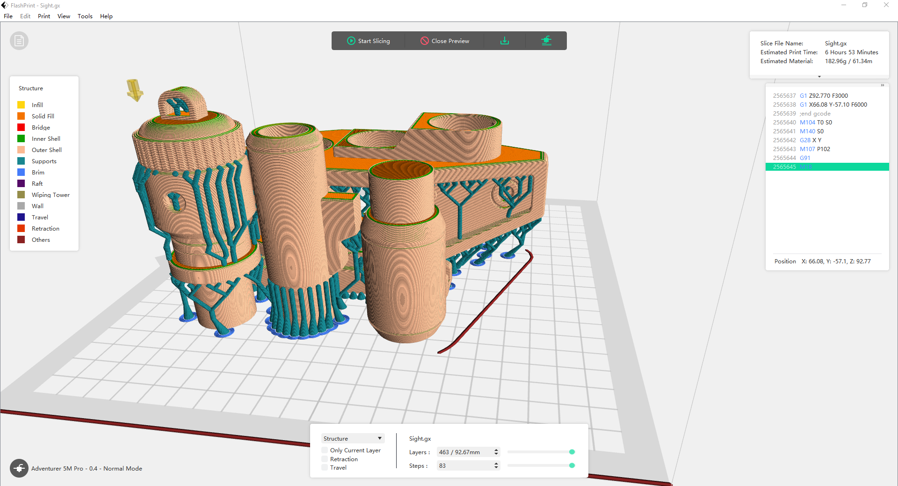Collapse the G-code panel double-arrow icon
Viewport: 898px width, 486px height.
point(882,85)
